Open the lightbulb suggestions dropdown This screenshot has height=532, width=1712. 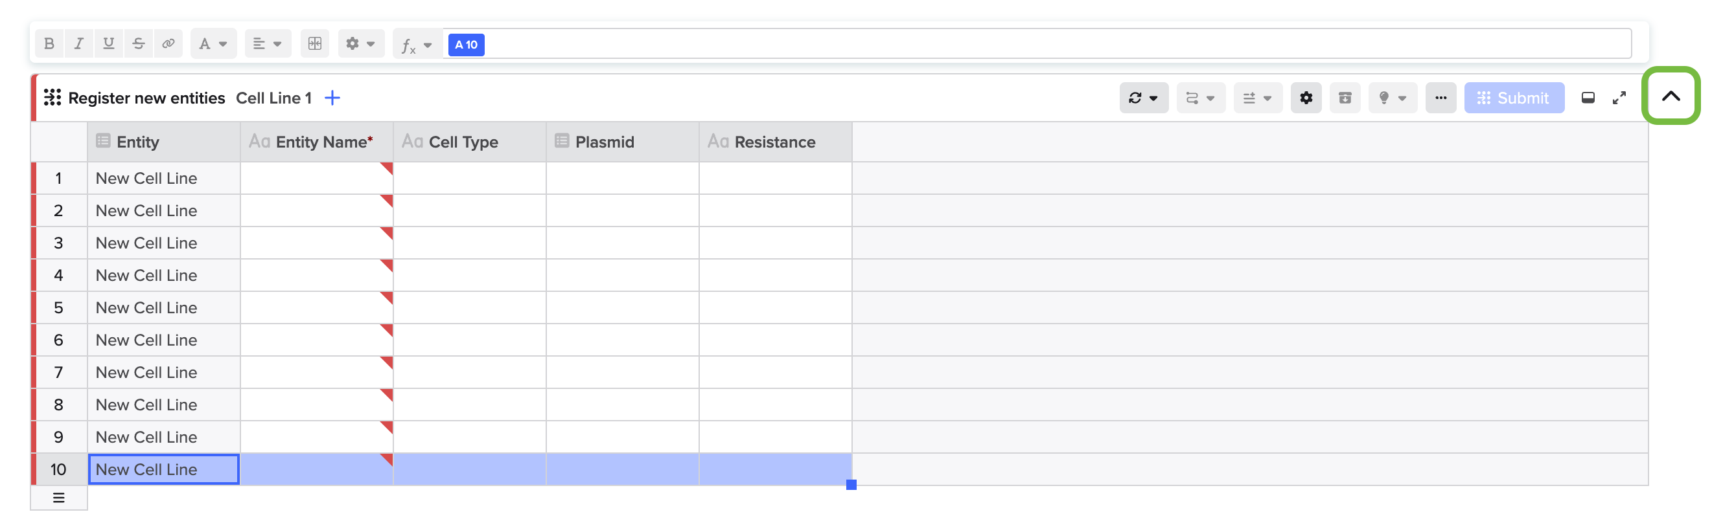(x=1393, y=98)
